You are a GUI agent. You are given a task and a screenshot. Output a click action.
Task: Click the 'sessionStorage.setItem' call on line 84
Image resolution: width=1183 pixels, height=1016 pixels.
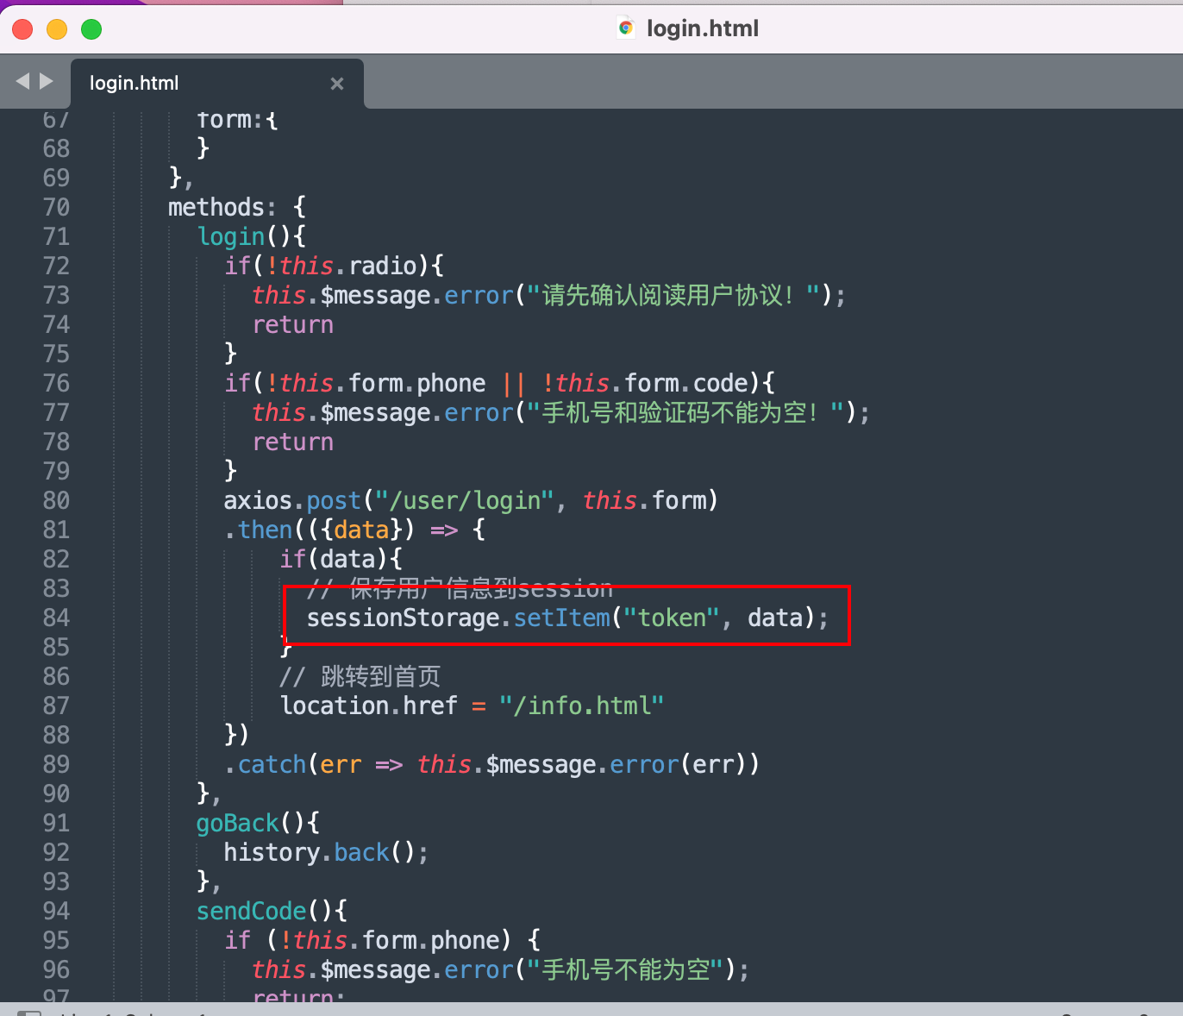459,618
